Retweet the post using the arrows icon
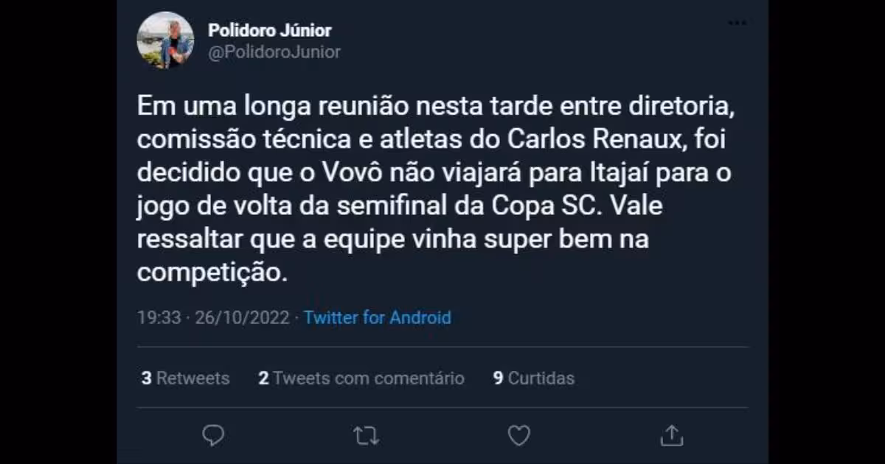This screenshot has width=885, height=464. point(366,435)
